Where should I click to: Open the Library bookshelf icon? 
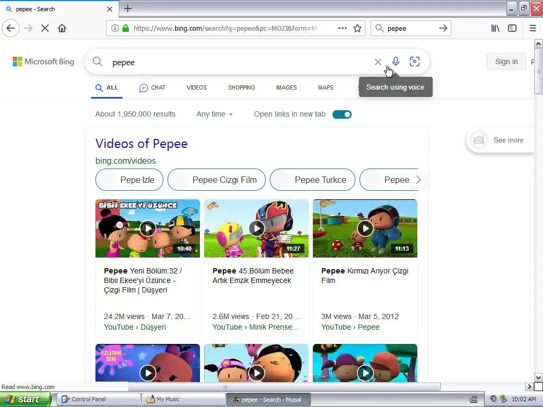pyautogui.click(x=495, y=28)
